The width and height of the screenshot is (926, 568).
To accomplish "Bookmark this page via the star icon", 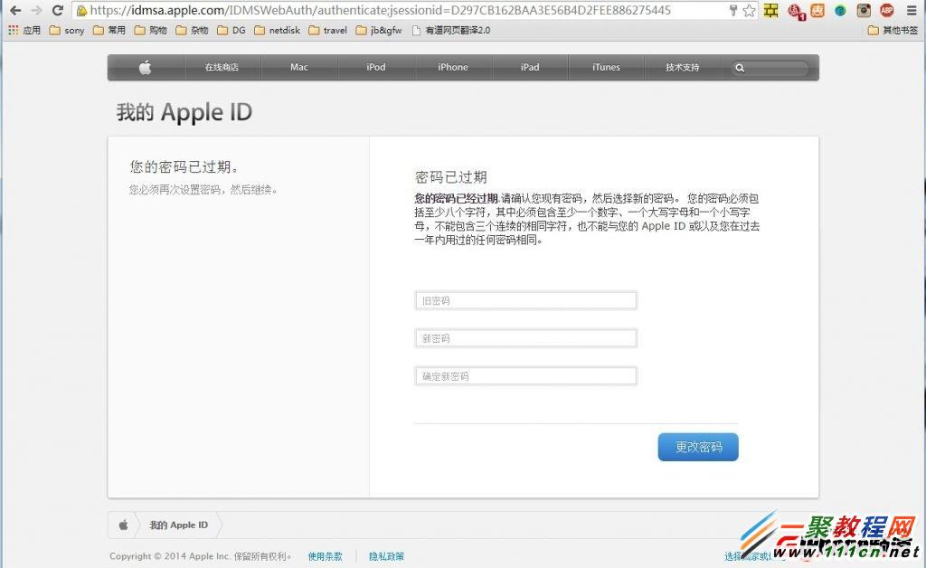I will pos(748,11).
